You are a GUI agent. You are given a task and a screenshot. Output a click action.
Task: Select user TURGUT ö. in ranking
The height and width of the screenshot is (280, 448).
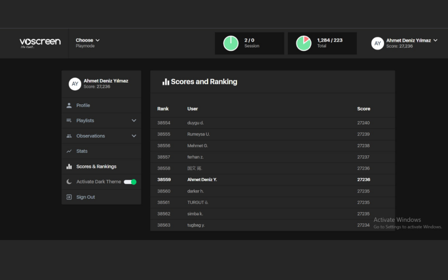(198, 203)
